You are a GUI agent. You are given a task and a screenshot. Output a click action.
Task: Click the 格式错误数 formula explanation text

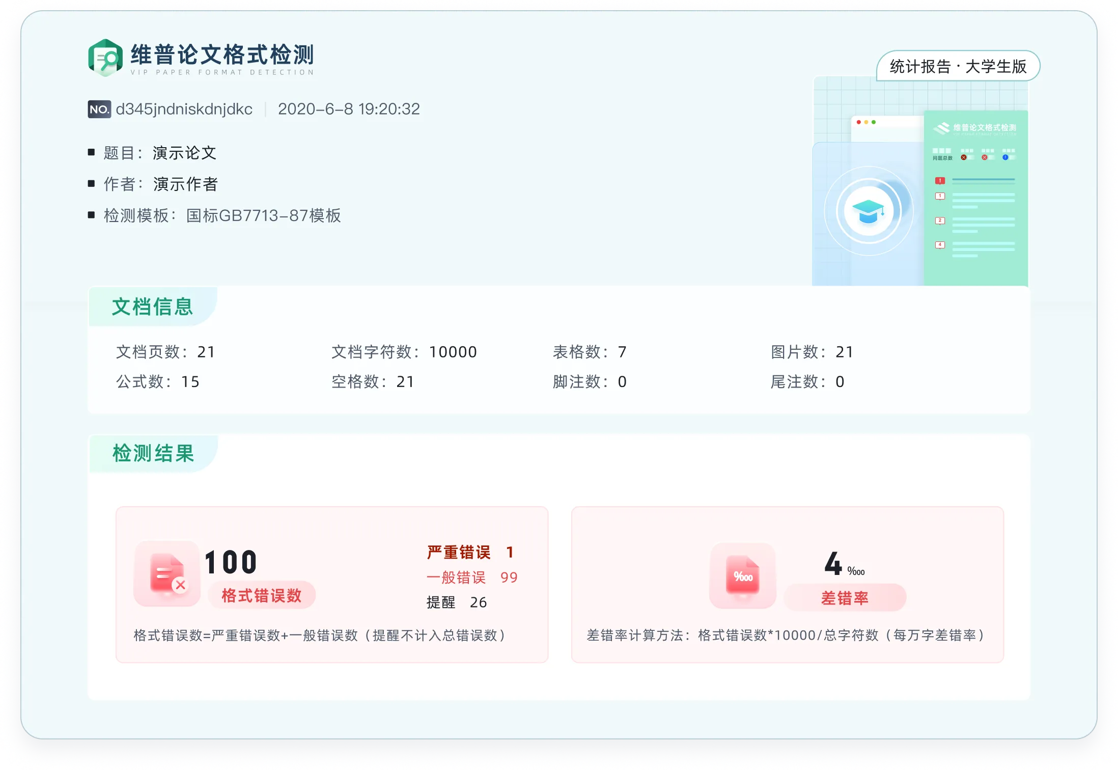pyautogui.click(x=320, y=635)
